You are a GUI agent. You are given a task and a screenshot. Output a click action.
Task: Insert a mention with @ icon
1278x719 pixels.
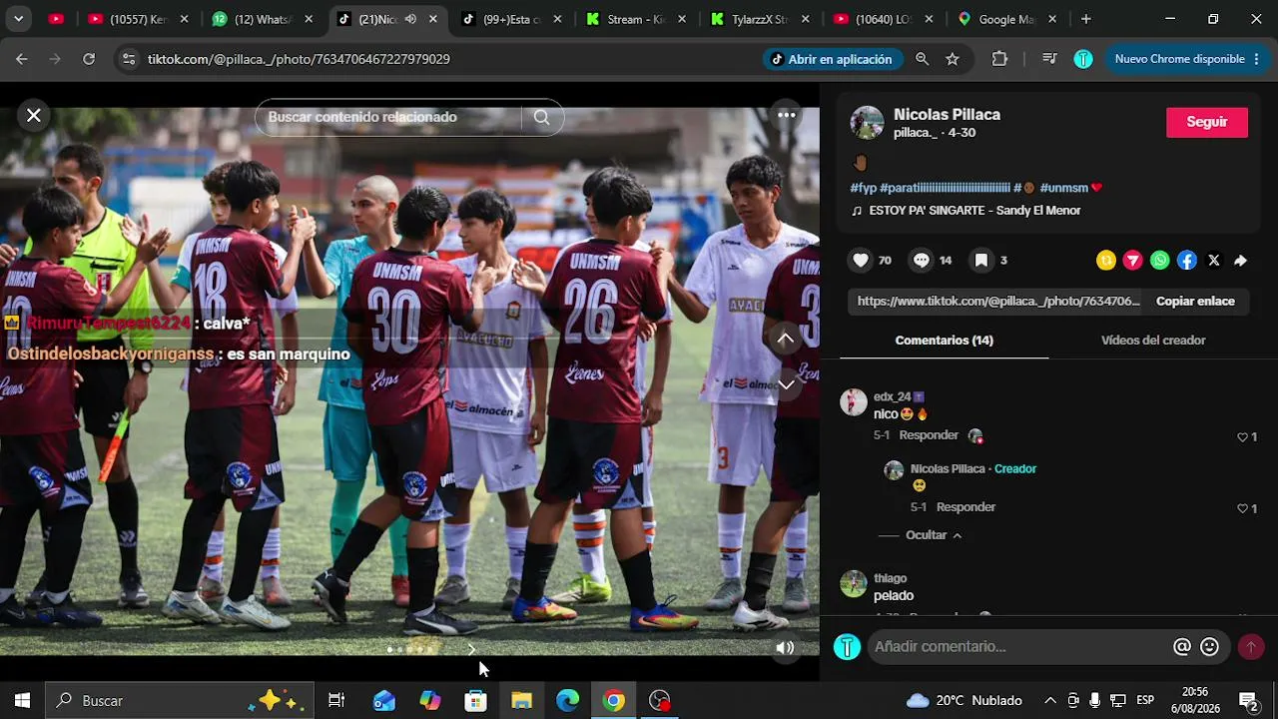coord(1182,647)
